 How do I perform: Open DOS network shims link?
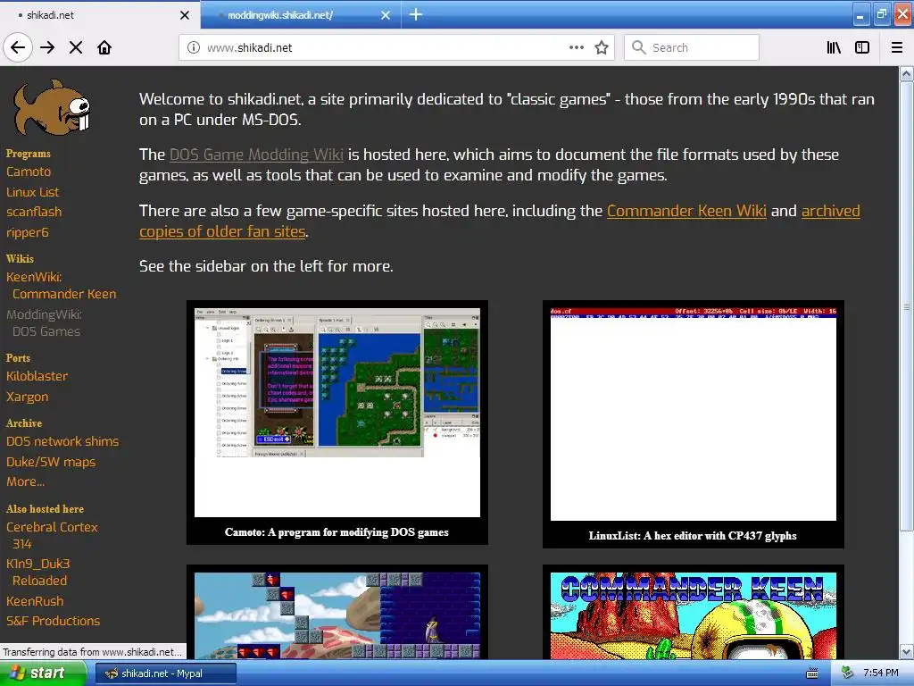(62, 441)
